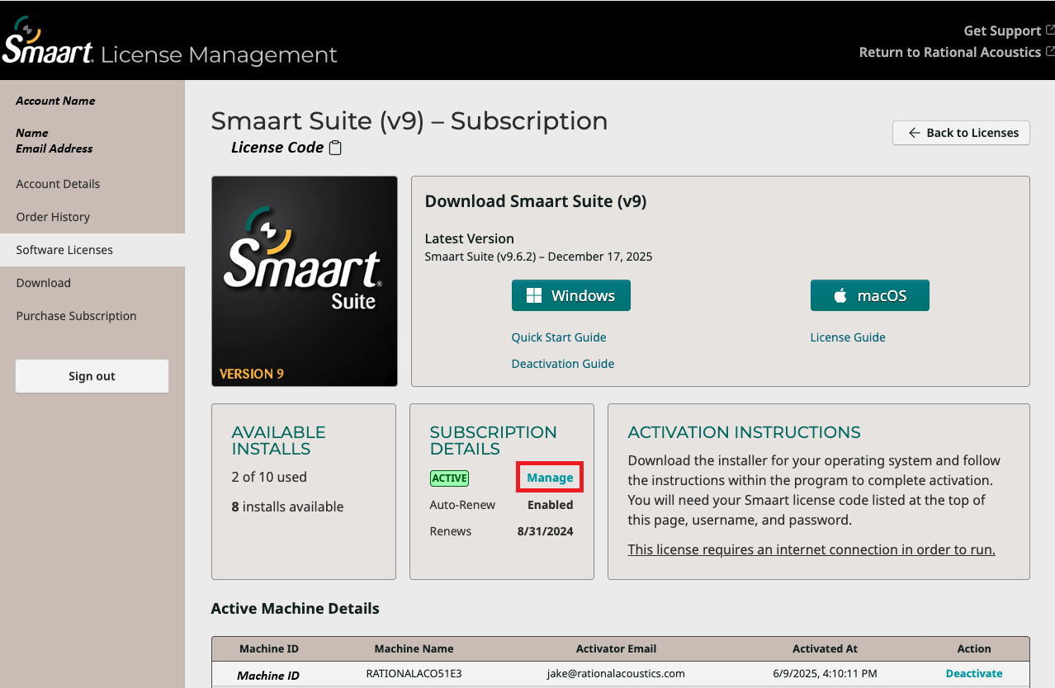Click the Machine ID column header
Screen dimensions: 1055x688
(x=269, y=648)
